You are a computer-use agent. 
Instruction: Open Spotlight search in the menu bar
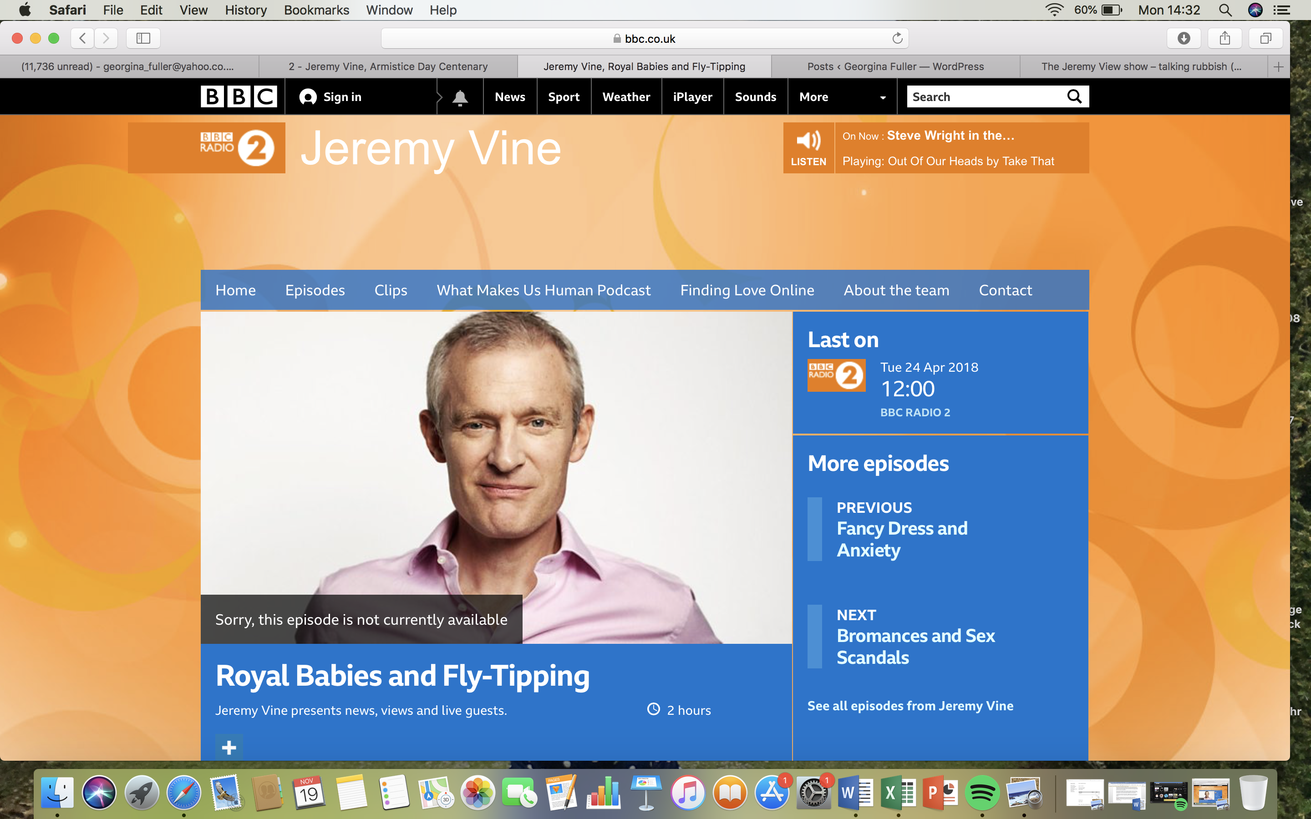[x=1225, y=10]
